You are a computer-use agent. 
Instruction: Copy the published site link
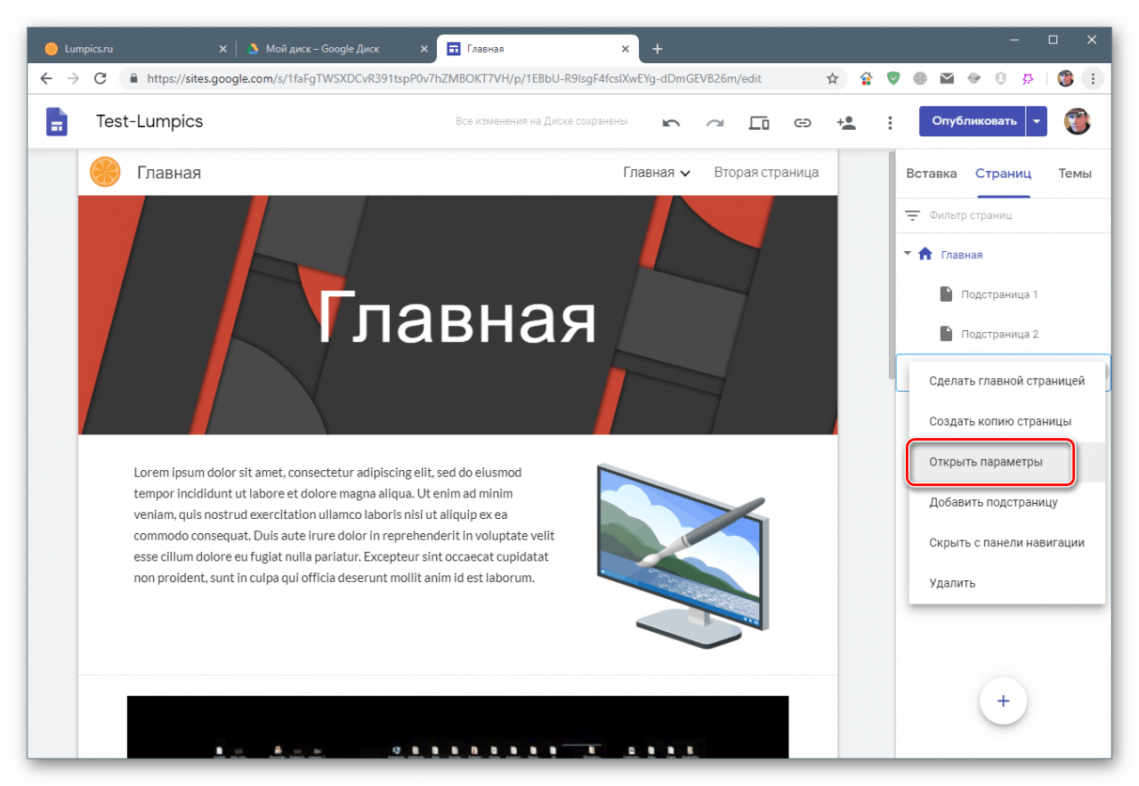click(803, 123)
